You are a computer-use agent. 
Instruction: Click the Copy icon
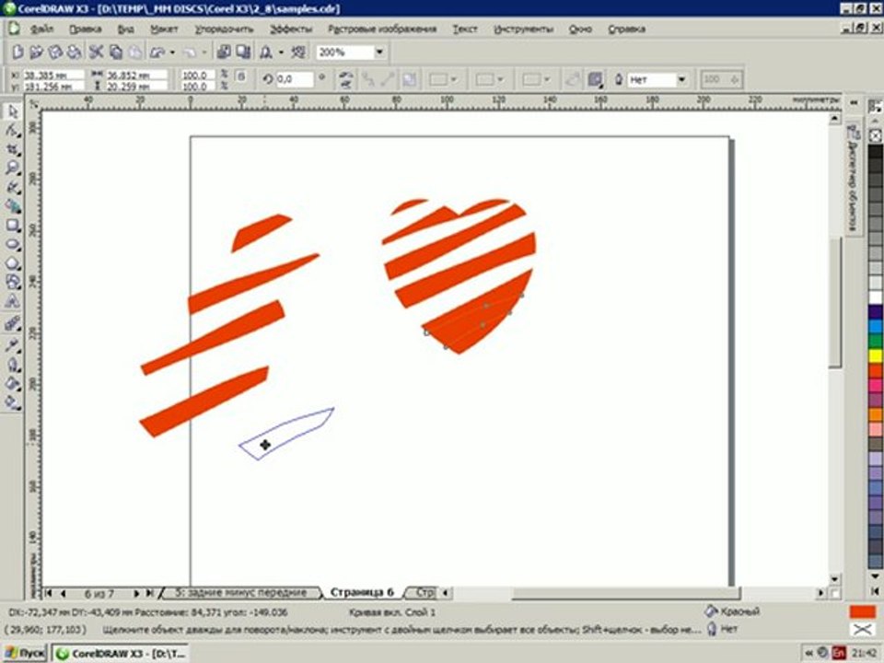116,52
